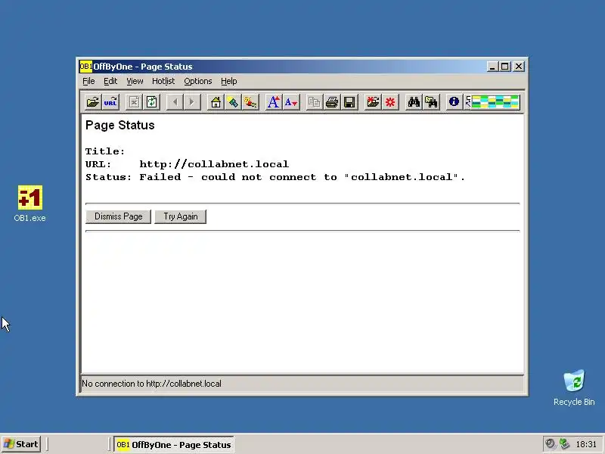Click the OB1 icon in the title bar

85,67
